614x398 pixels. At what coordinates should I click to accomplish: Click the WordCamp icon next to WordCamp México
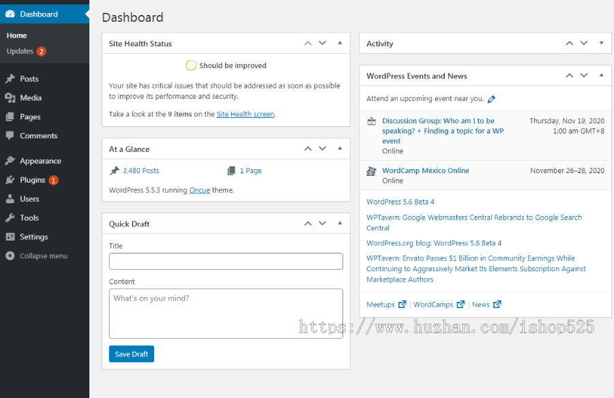click(371, 171)
